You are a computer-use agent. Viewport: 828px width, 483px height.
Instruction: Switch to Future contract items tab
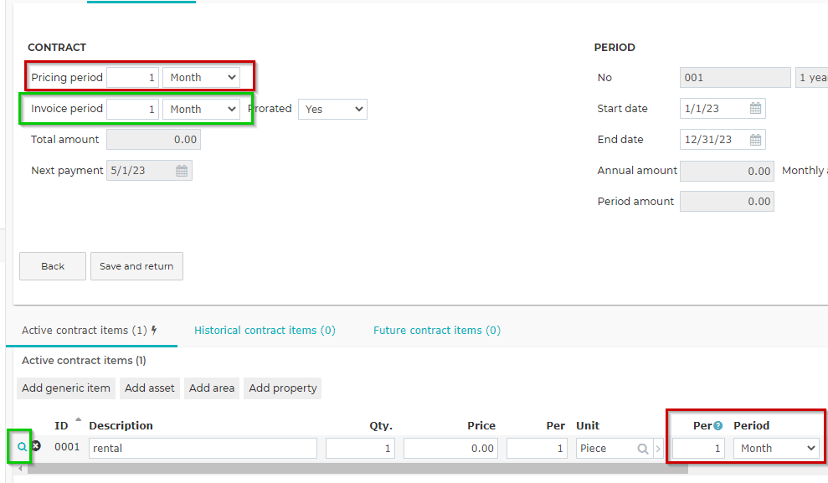437,331
